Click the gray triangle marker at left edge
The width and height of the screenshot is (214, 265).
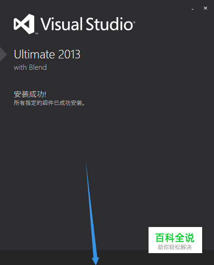pos(3,55)
